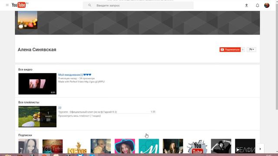
Task: Show next subscriptions with right chevron
Action: coord(260,149)
